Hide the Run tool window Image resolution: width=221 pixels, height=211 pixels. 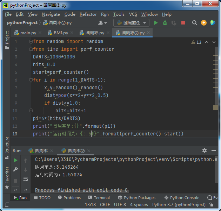pyautogui.click(x=214, y=150)
